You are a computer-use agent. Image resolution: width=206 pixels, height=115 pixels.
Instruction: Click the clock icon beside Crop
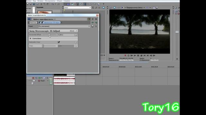click(76, 46)
